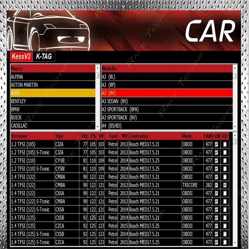Select model A3 (8P)
249x249 pixels.
pos(167,85)
